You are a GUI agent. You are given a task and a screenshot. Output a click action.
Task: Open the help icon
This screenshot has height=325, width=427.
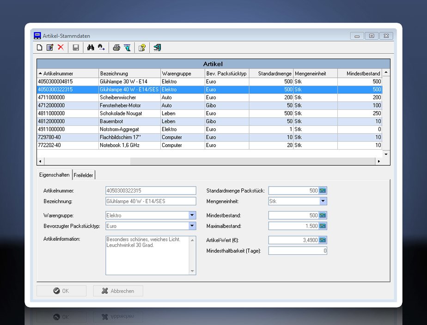point(142,48)
